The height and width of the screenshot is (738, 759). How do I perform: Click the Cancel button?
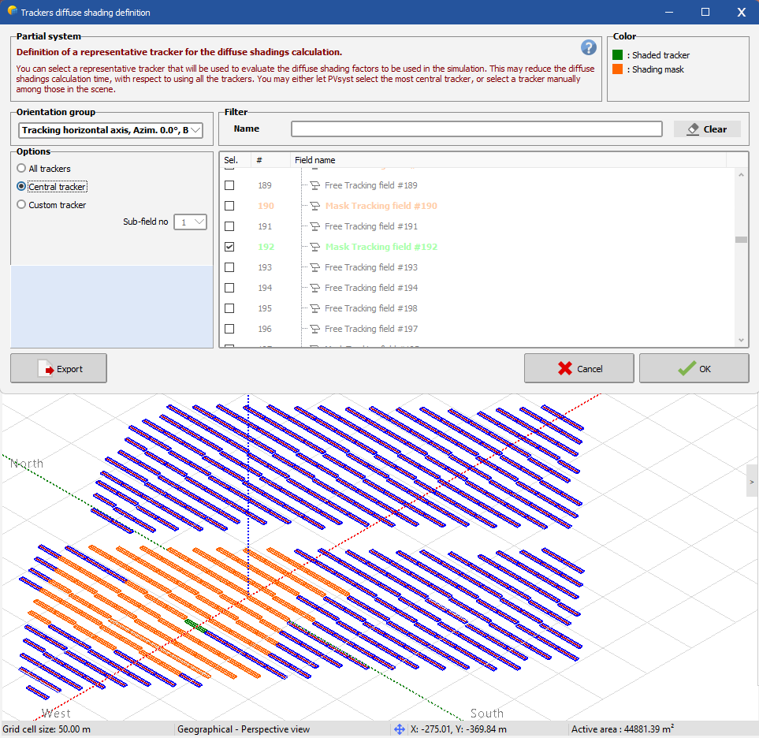click(579, 368)
